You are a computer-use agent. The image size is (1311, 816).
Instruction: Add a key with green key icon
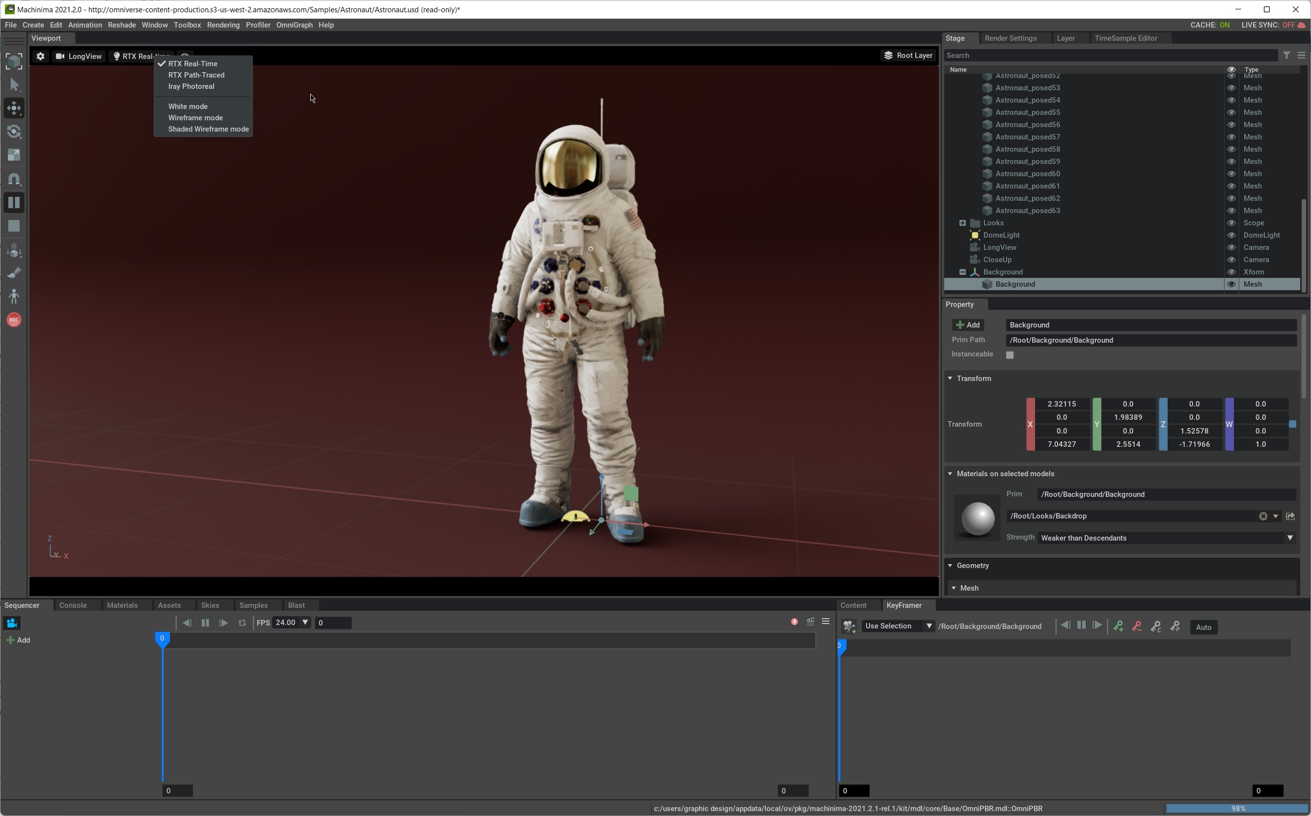1119,626
